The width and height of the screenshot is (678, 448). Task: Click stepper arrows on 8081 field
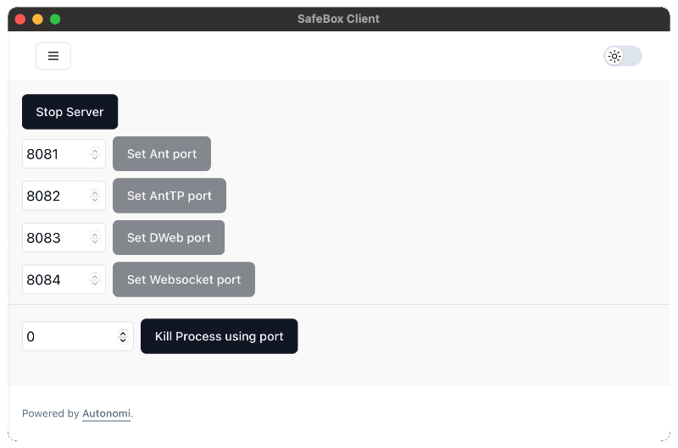95,154
